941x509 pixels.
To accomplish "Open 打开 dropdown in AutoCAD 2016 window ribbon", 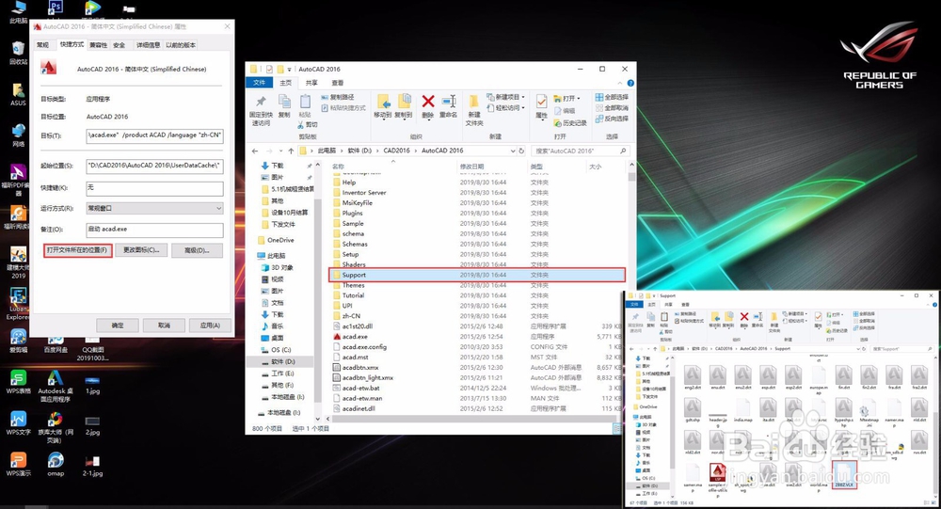I will (x=566, y=98).
